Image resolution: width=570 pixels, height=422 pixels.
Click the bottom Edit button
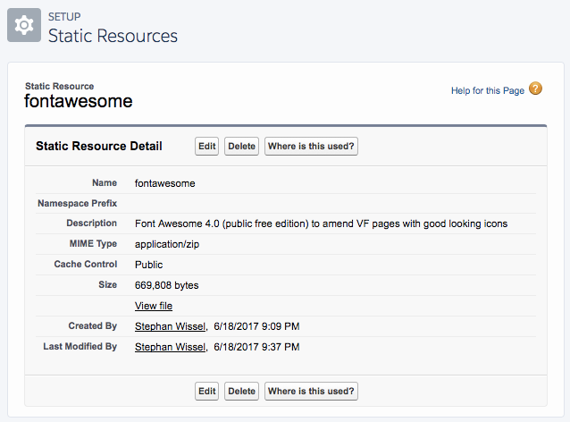207,391
